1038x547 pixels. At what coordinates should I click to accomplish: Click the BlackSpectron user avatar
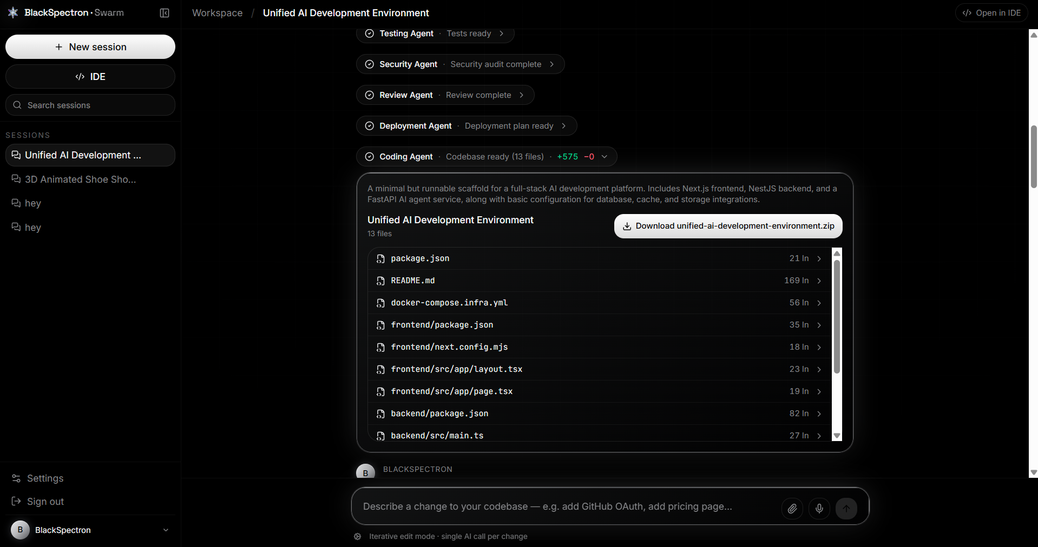click(x=20, y=530)
